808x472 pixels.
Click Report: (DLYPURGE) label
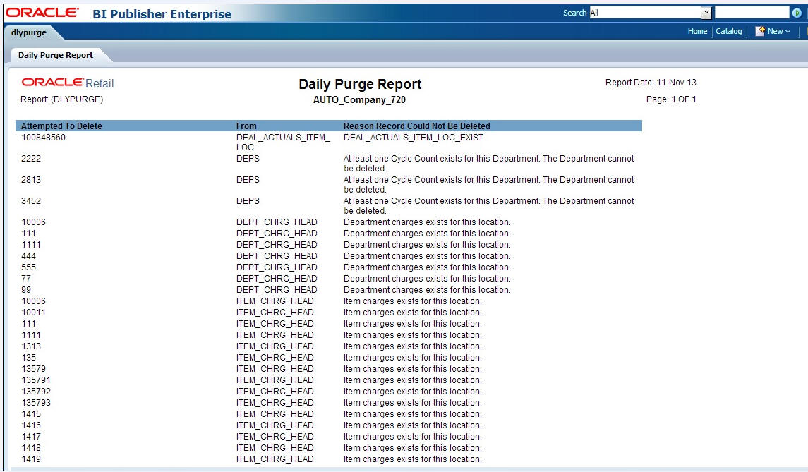click(62, 99)
